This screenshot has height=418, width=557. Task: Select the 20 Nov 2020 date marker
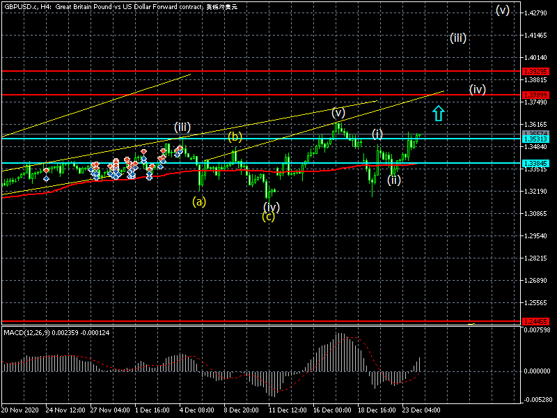[20, 412]
